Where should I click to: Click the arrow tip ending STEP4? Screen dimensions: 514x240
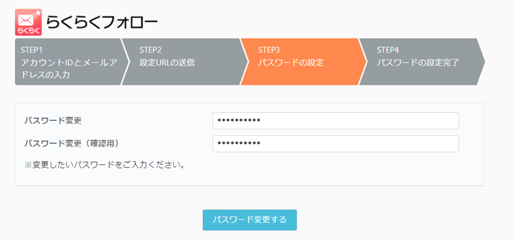481,62
